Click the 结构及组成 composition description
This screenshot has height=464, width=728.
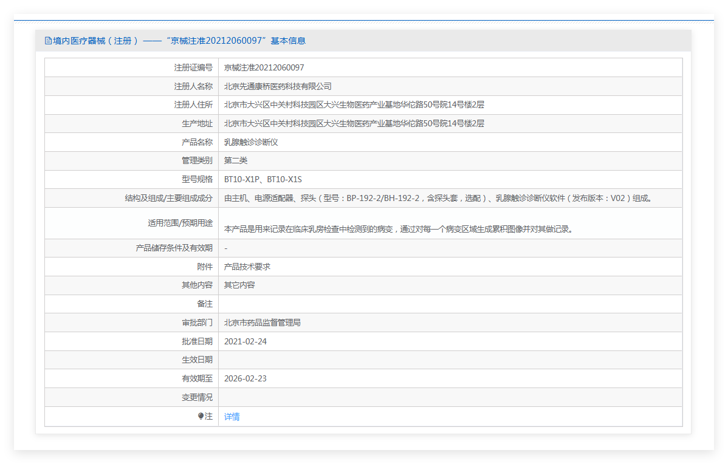[x=439, y=198]
